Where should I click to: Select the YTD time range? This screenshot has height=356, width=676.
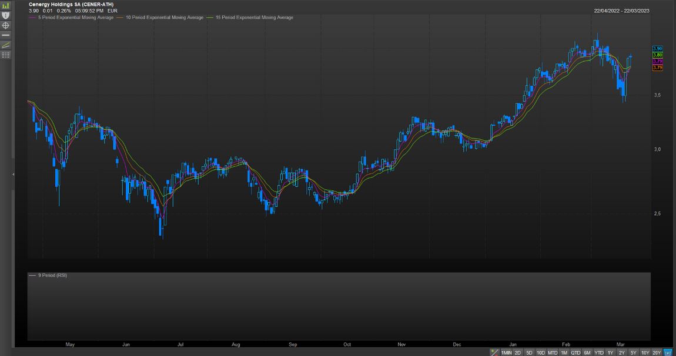pos(598,352)
